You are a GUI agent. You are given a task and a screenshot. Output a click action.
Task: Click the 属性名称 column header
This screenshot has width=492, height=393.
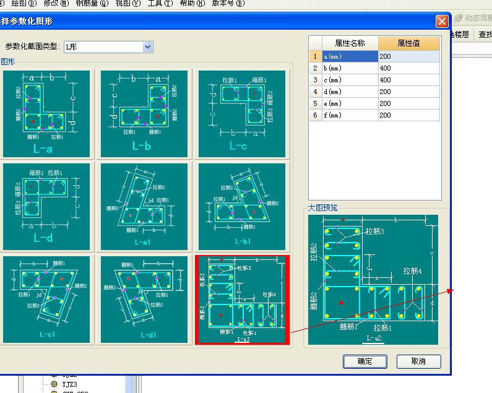(x=350, y=43)
